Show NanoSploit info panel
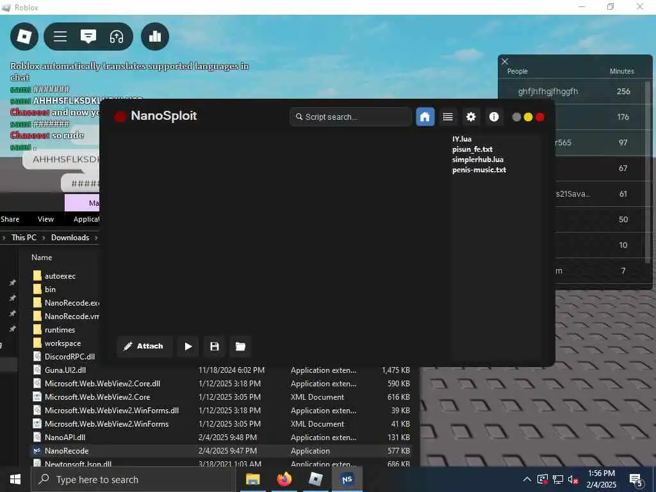This screenshot has width=656, height=492. (x=494, y=117)
